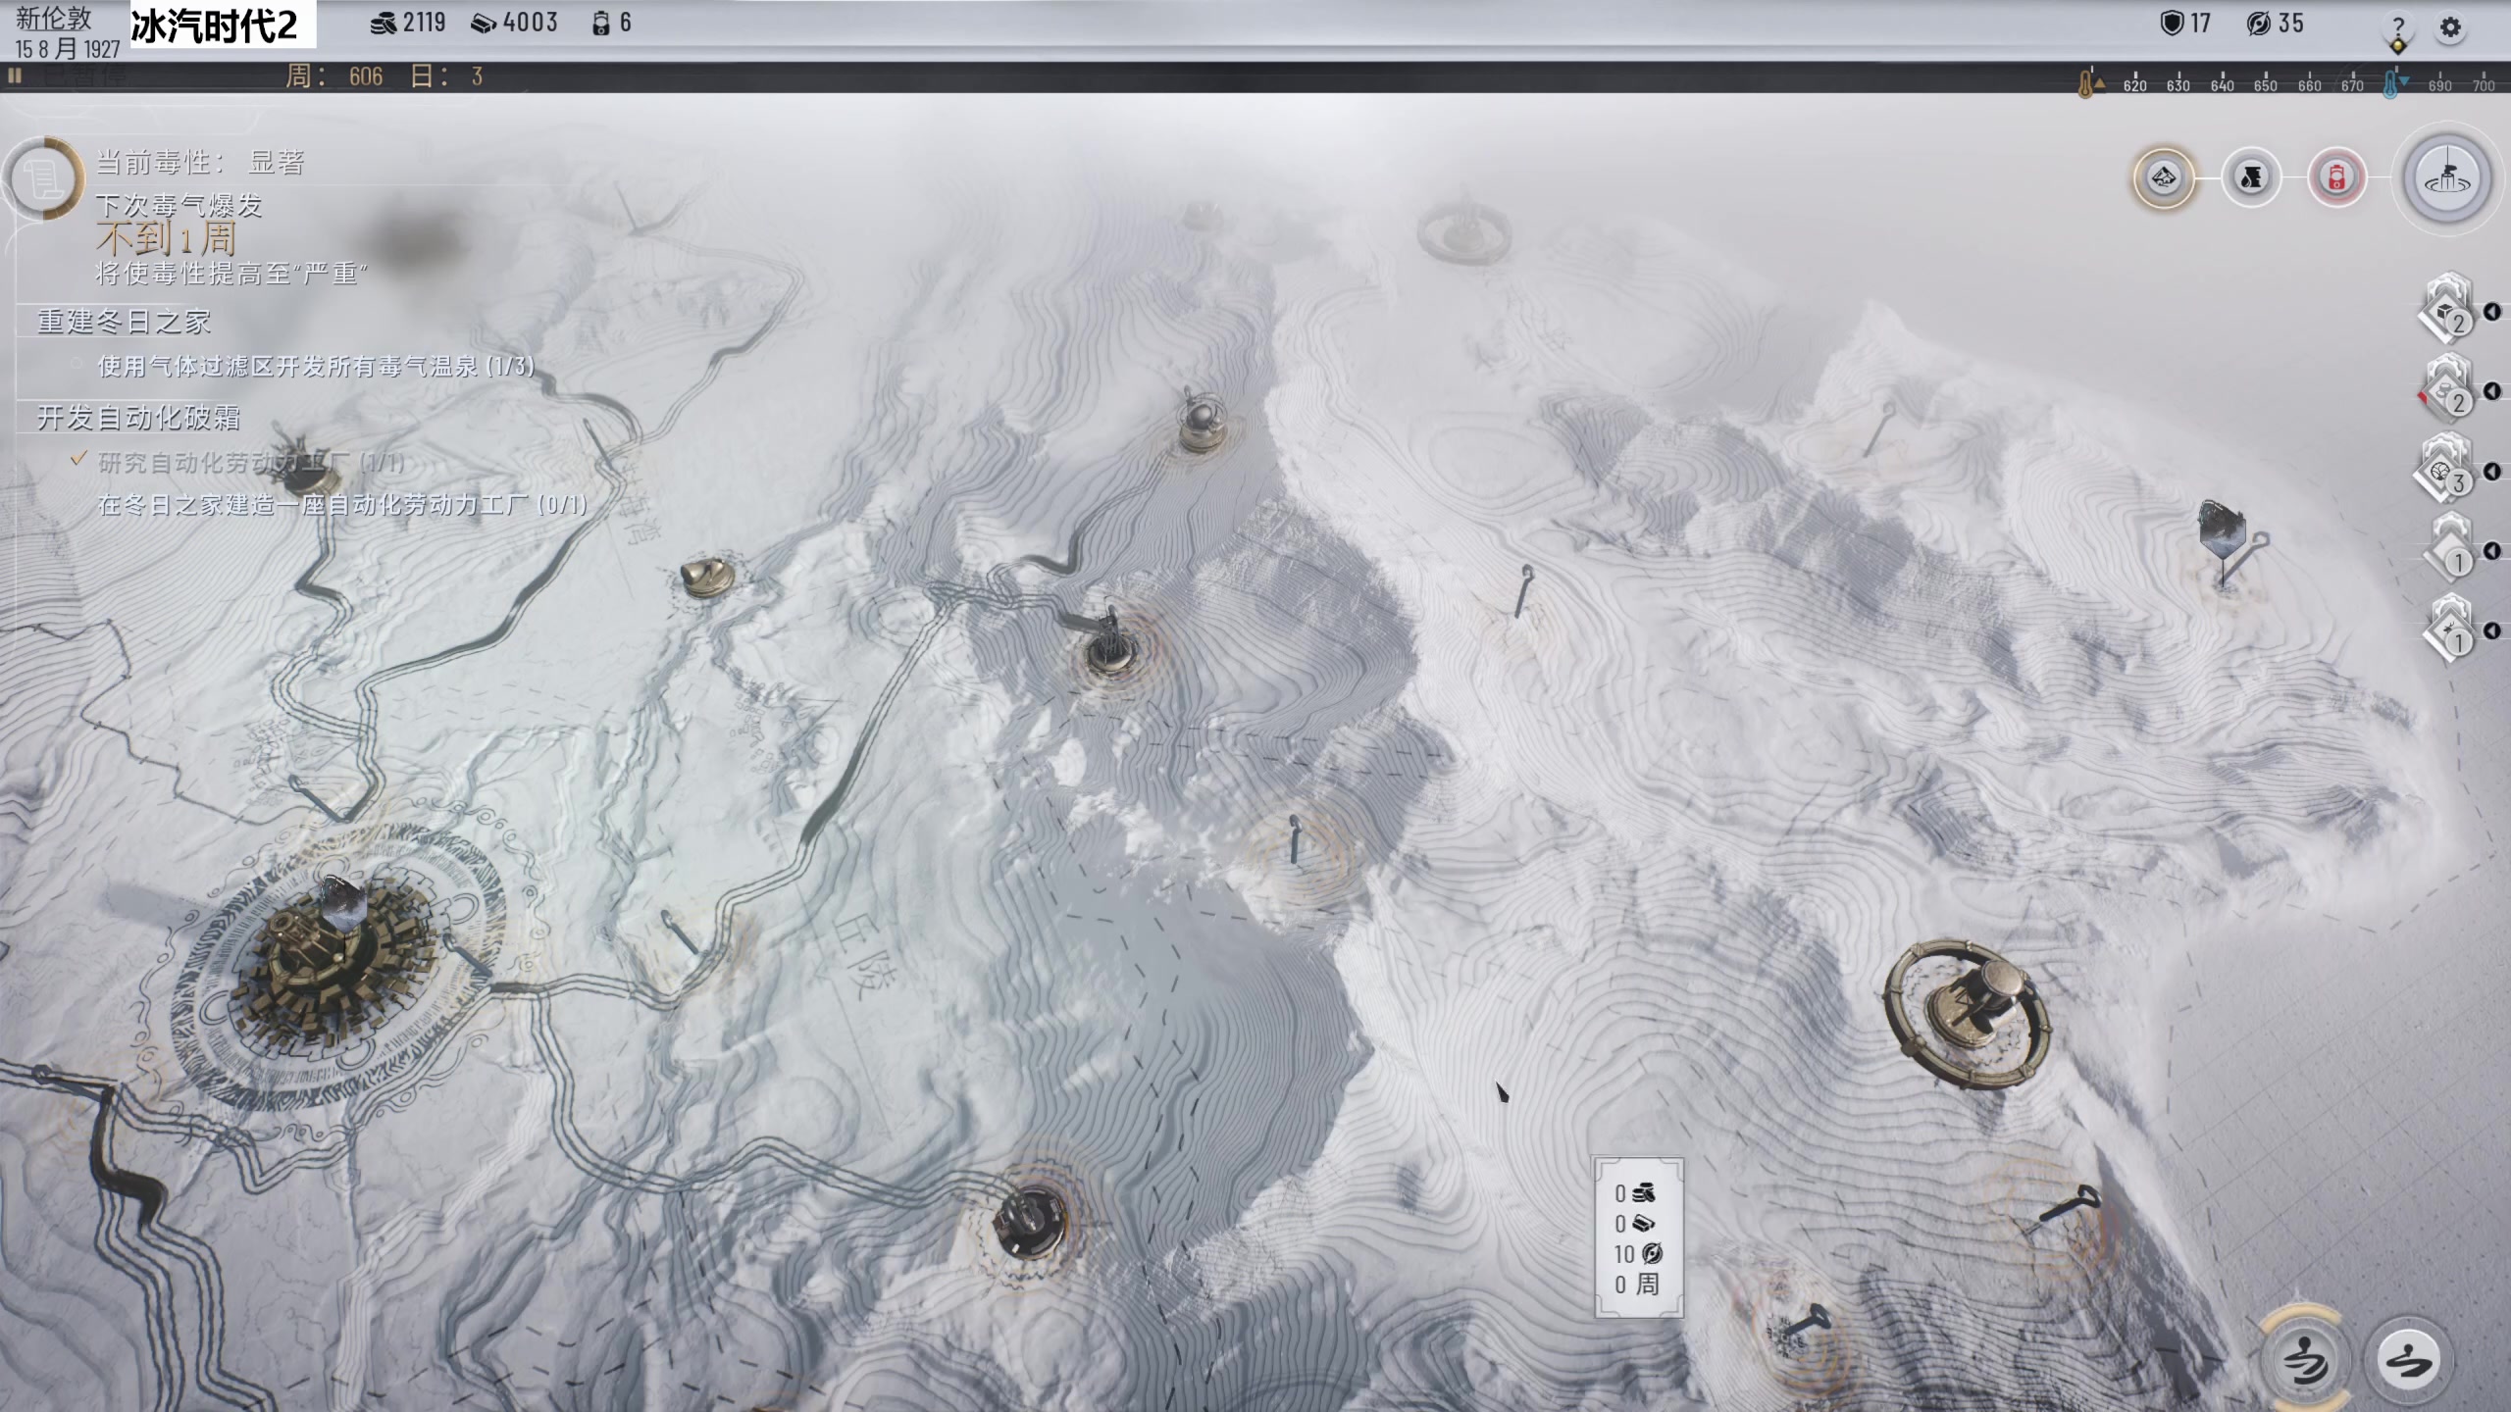2511x1412 pixels.
Task: Click the shield icon showing 17
Action: click(2172, 23)
